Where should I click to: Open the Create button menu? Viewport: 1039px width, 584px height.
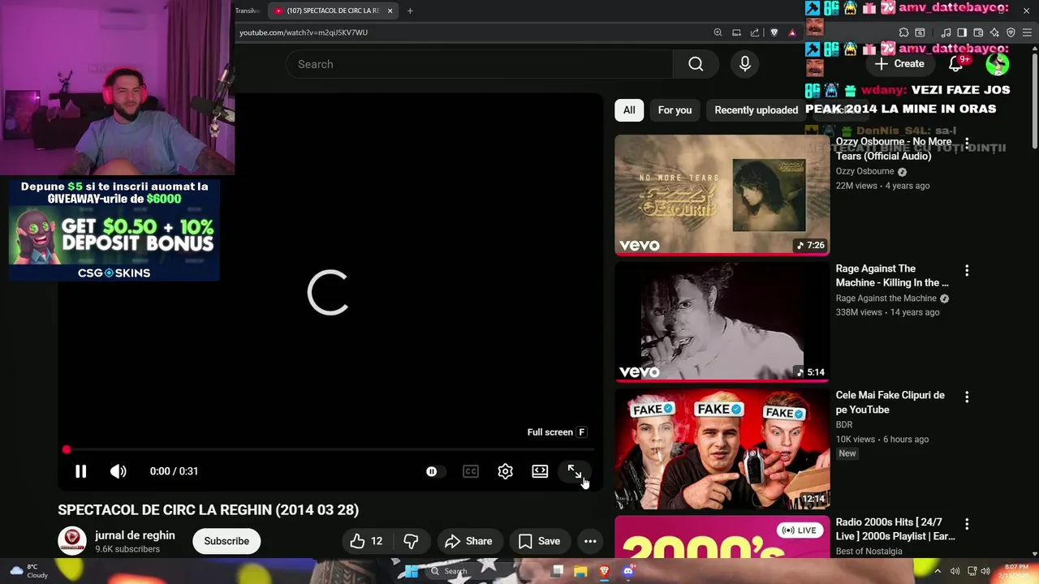tap(900, 64)
